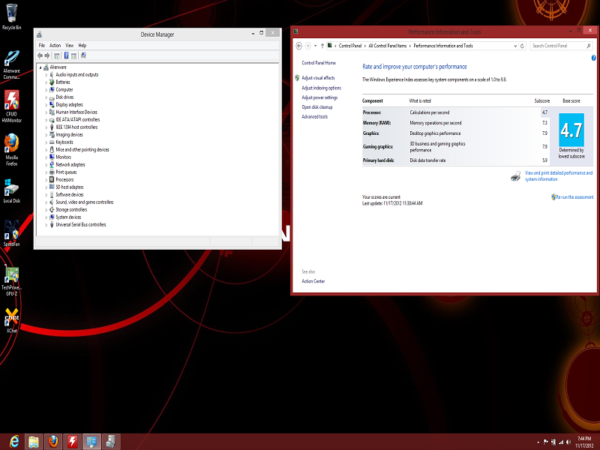The height and width of the screenshot is (450, 600).
Task: Select the SpeedFan desktop shortcut
Action: coord(11,233)
